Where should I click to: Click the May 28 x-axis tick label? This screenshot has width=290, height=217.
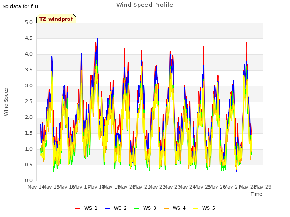pyautogui.click(x=248, y=187)
